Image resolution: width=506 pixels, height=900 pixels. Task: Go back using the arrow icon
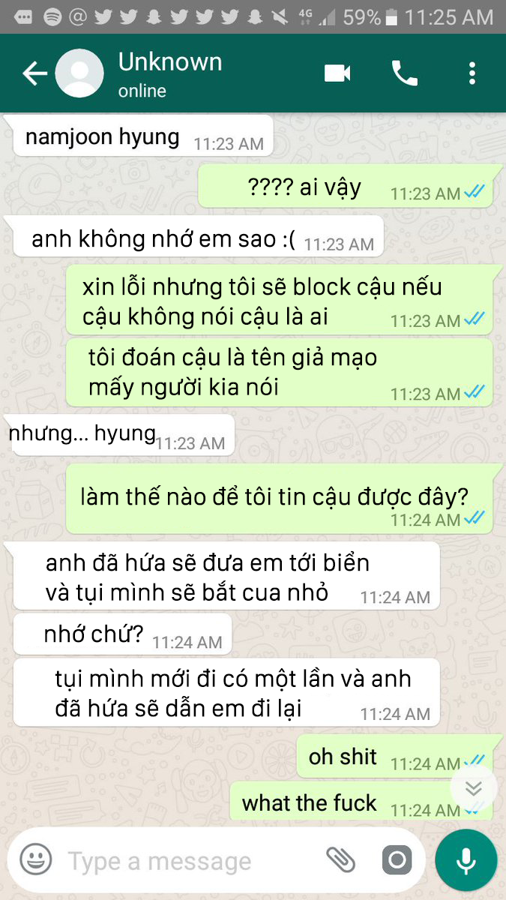click(34, 73)
